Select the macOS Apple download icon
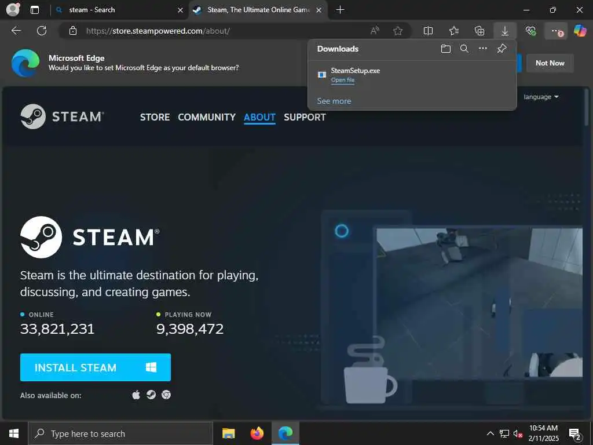This screenshot has height=445, width=593. [x=136, y=395]
